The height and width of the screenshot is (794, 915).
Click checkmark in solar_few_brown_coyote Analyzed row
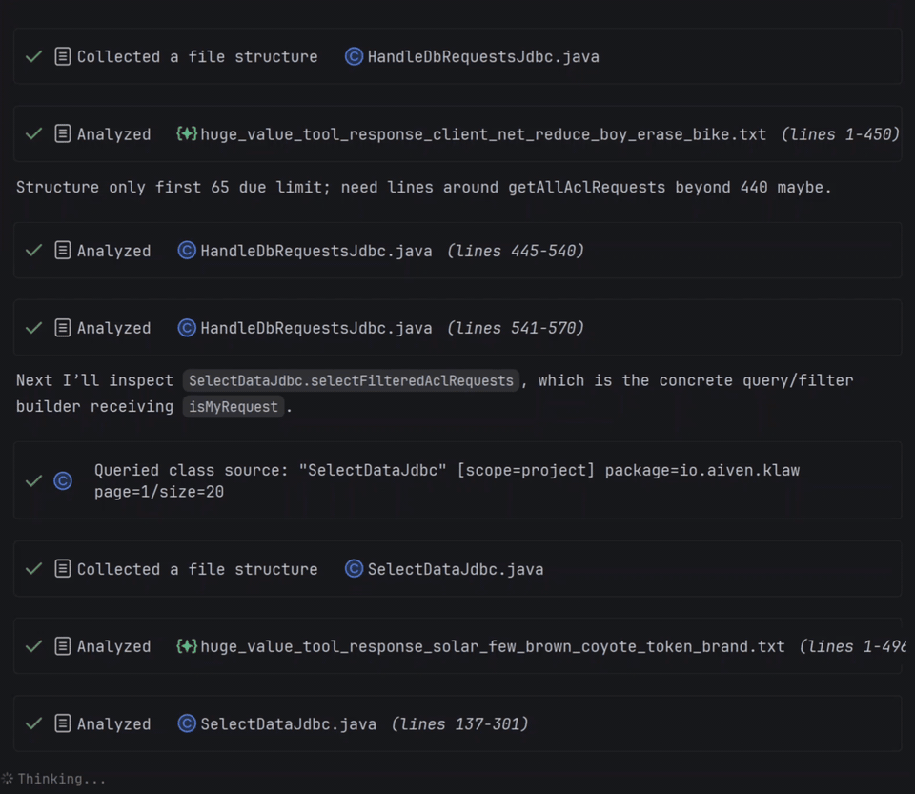[x=34, y=646]
